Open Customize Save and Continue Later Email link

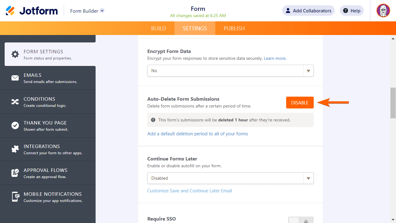point(189,191)
